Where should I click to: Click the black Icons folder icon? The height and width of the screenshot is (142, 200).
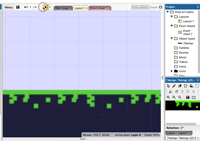[176, 71]
